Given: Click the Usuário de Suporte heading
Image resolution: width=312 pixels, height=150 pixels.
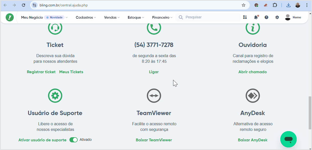Looking at the screenshot, I should pyautogui.click(x=55, y=113).
